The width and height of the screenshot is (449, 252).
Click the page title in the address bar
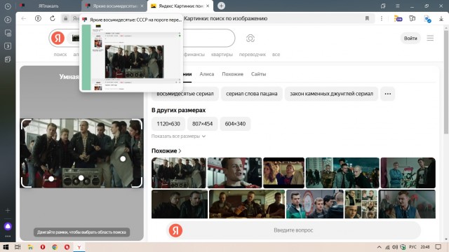(x=225, y=19)
